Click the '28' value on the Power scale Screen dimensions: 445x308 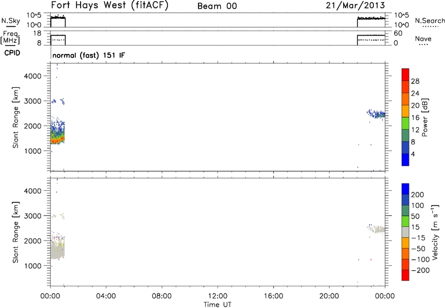(x=415, y=81)
